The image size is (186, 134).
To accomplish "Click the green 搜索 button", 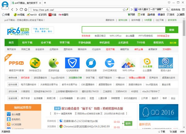I will (172, 30).
